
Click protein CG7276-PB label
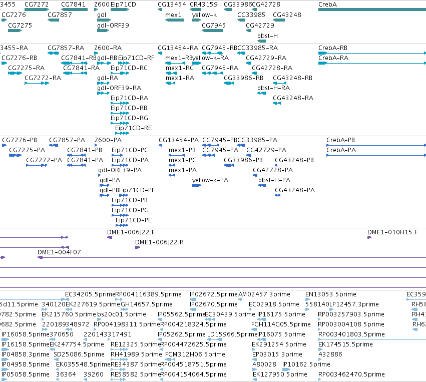20,140
